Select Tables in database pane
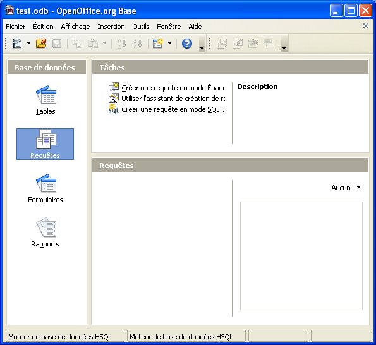 click(x=45, y=100)
